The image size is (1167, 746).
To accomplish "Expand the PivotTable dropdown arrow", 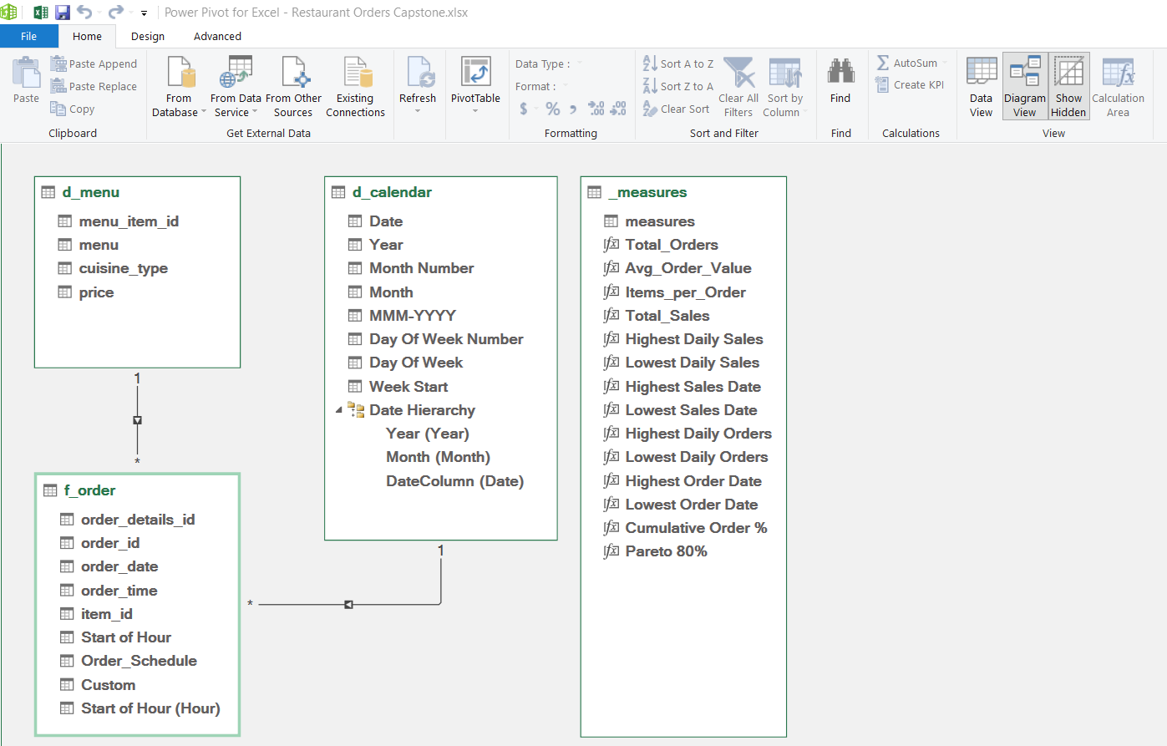I will [475, 111].
